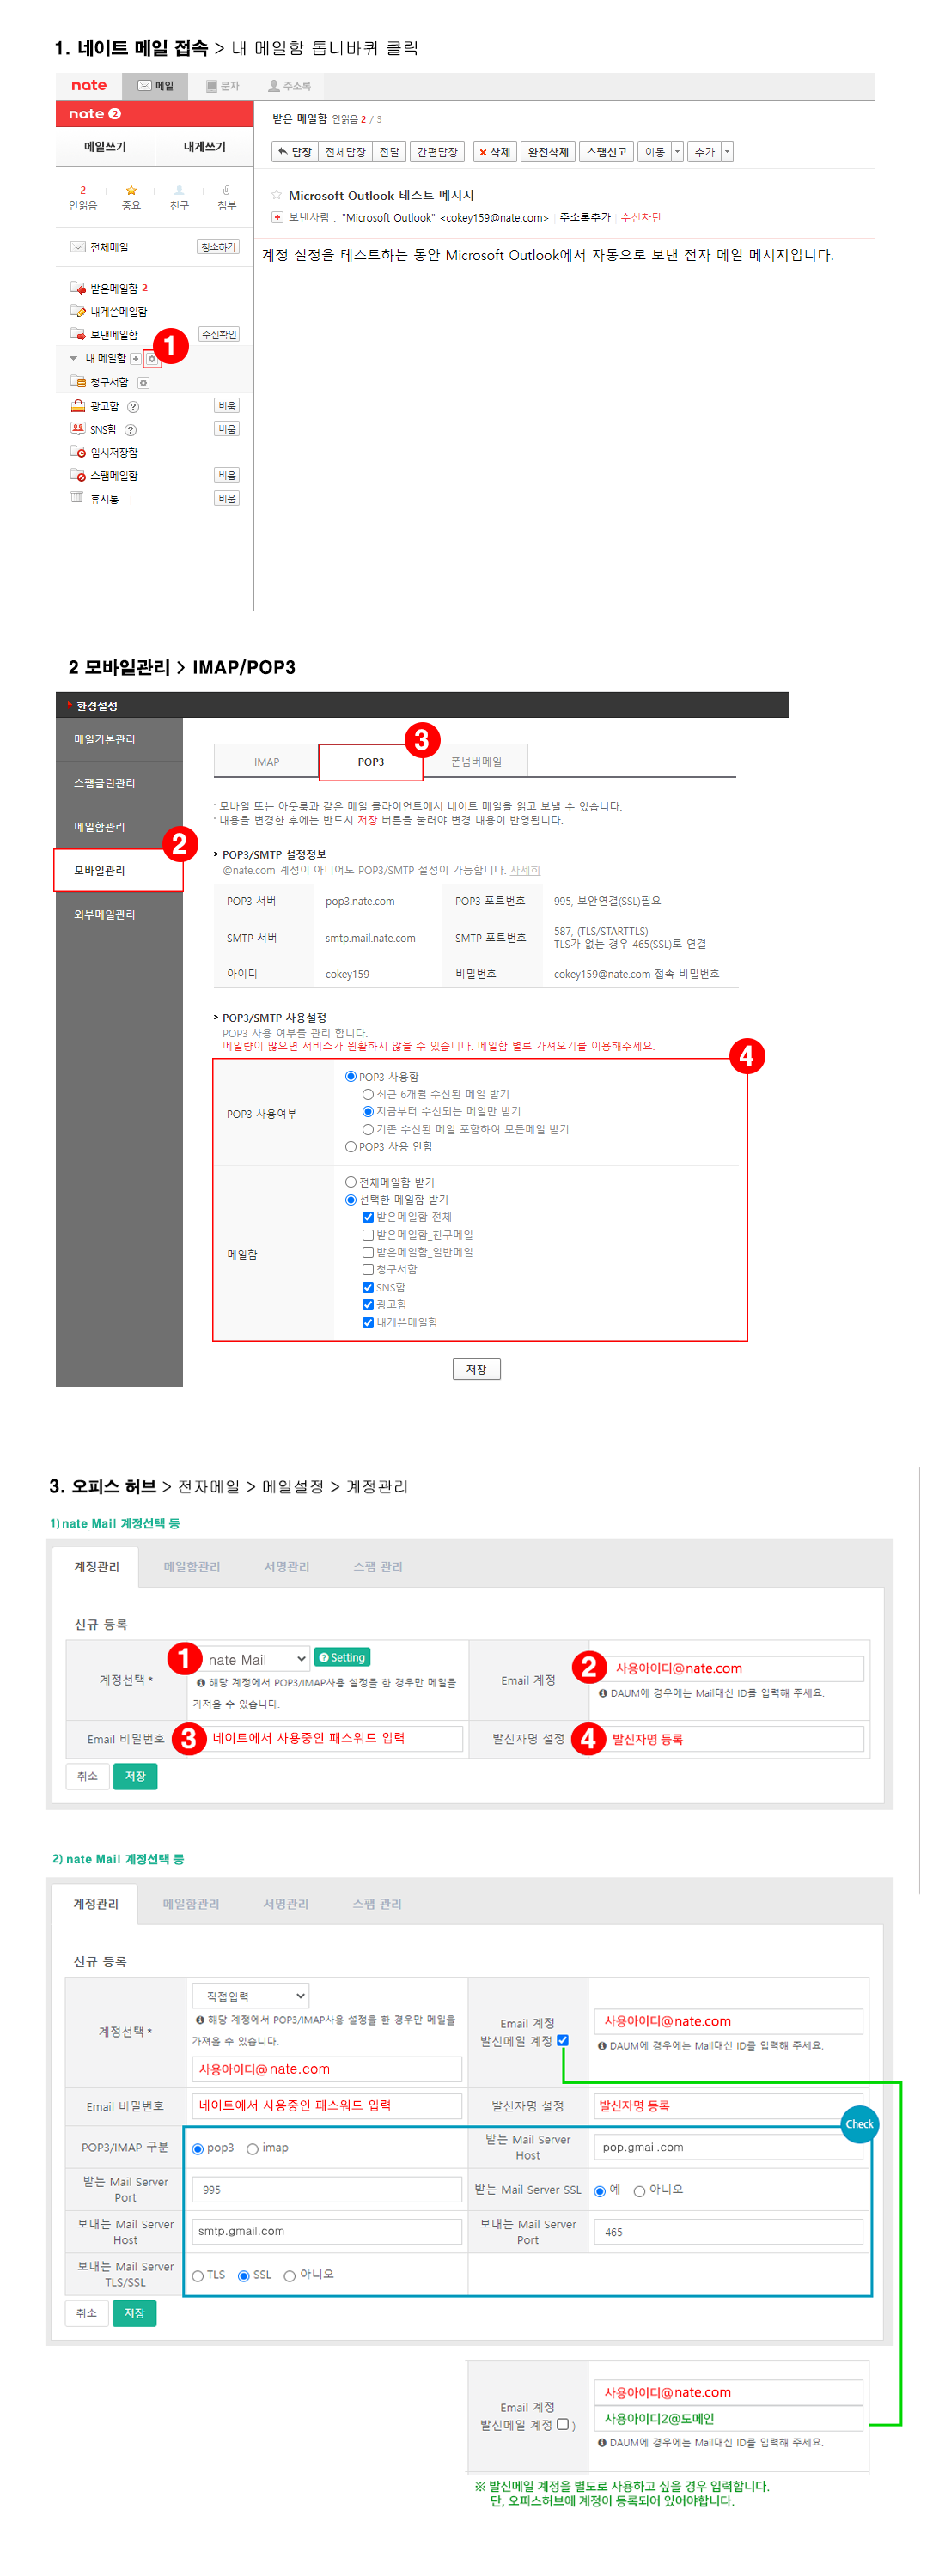Click the green Setting button
Image resolution: width=945 pixels, height=2576 pixels.
pyautogui.click(x=342, y=1657)
